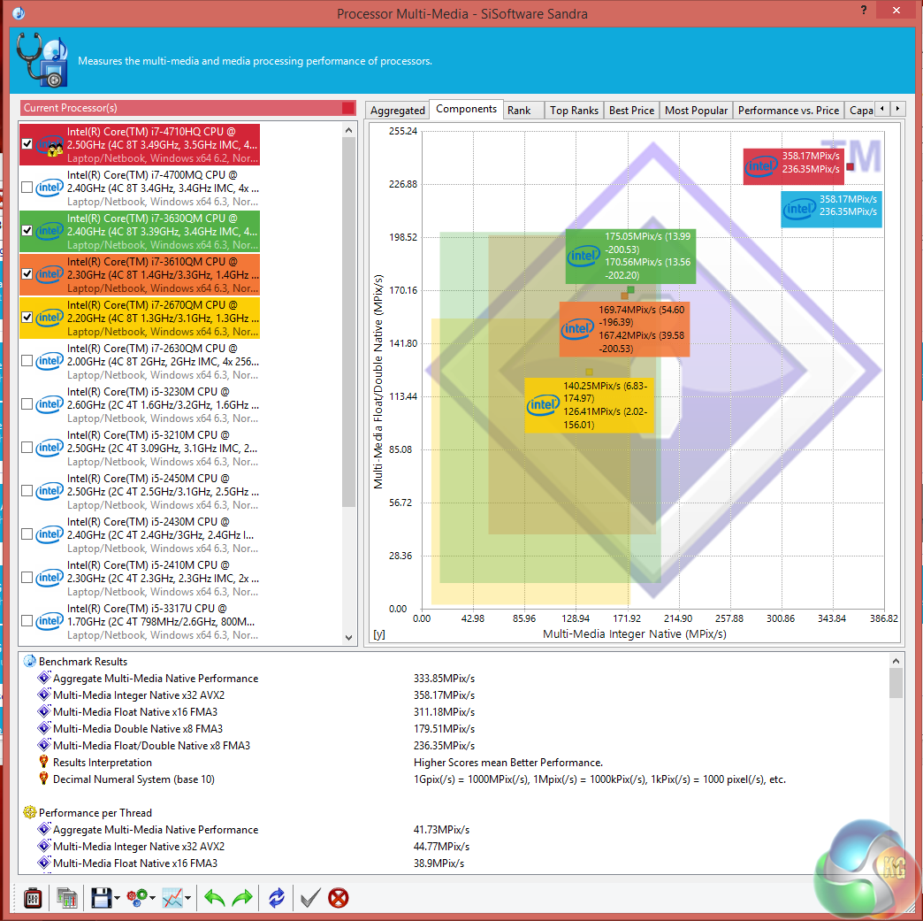Click the bottom toolbar's first icon, the options panel

[33, 898]
